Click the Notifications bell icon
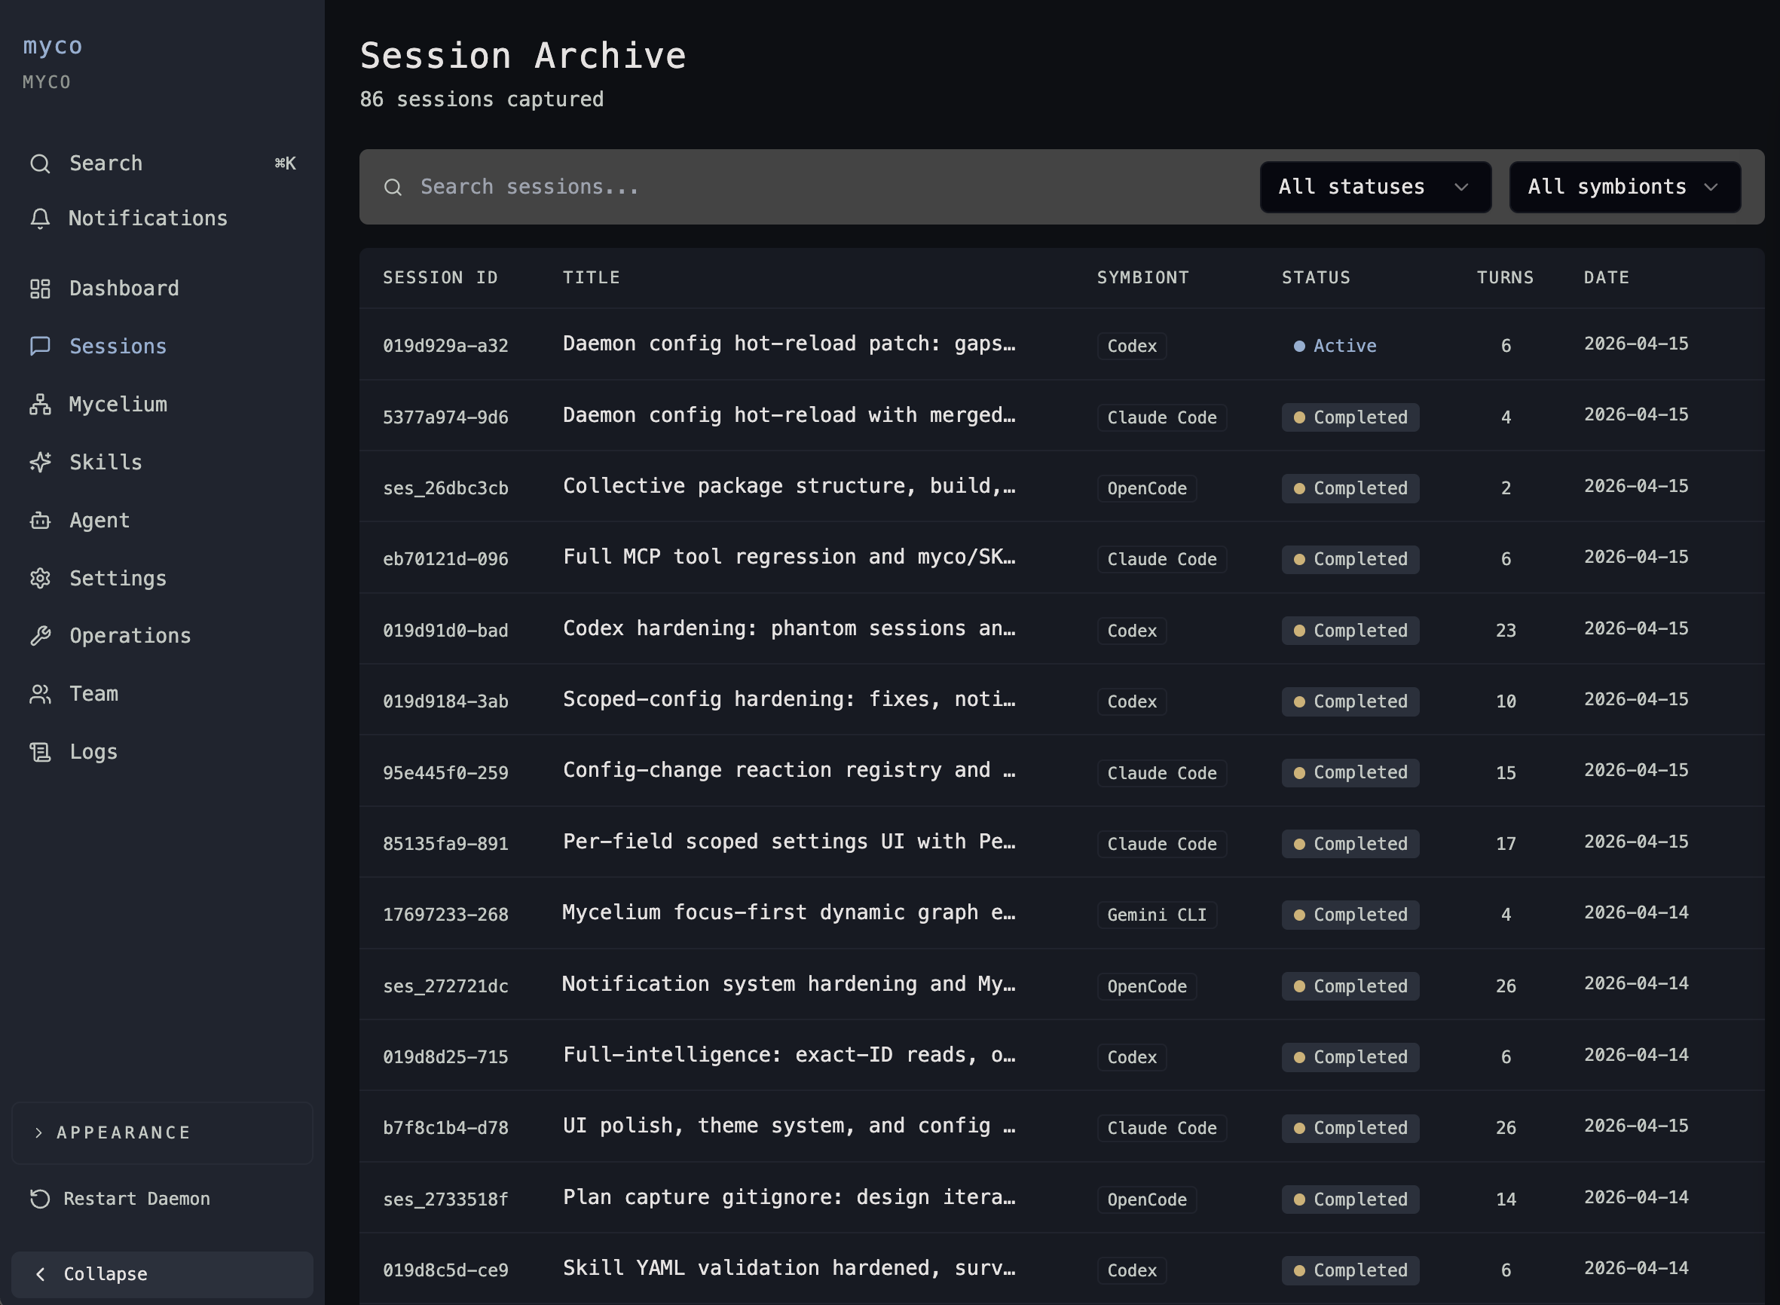This screenshot has height=1305, width=1780. (x=40, y=219)
